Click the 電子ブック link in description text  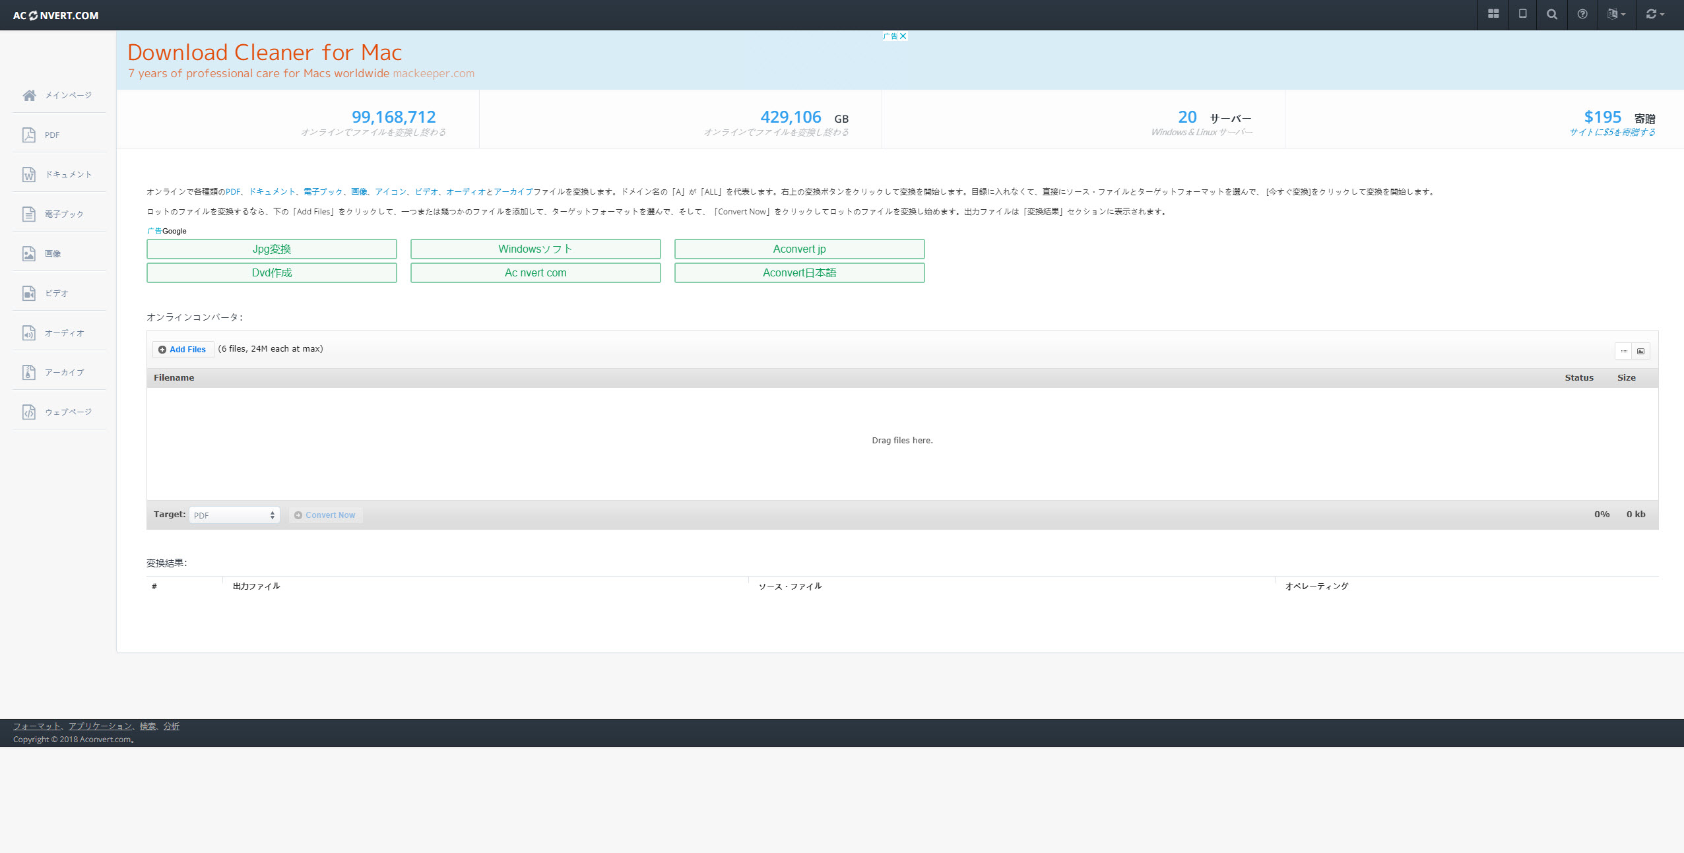(323, 192)
